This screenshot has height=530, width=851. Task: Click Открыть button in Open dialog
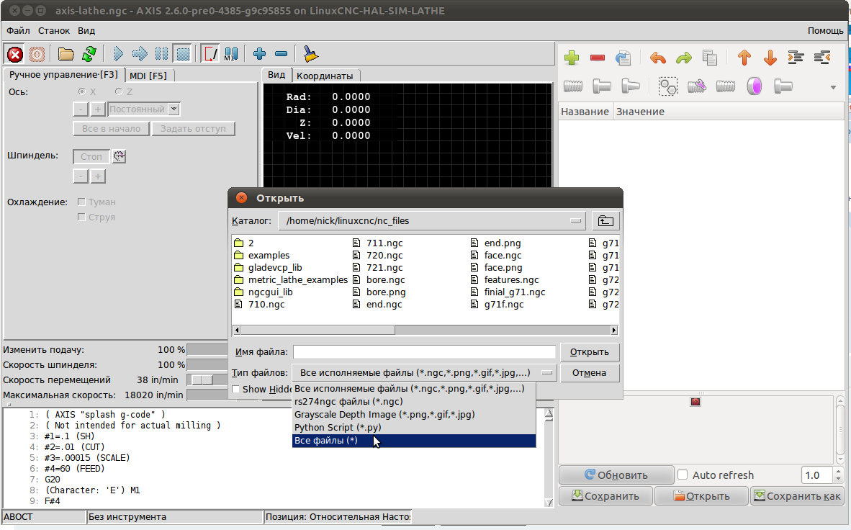tap(590, 352)
